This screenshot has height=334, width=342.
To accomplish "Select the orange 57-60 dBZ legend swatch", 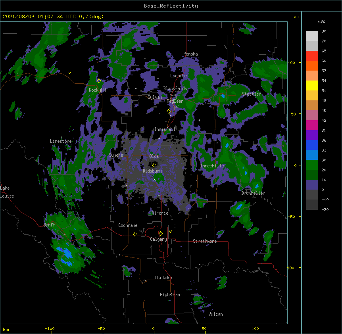I will click(312, 65).
